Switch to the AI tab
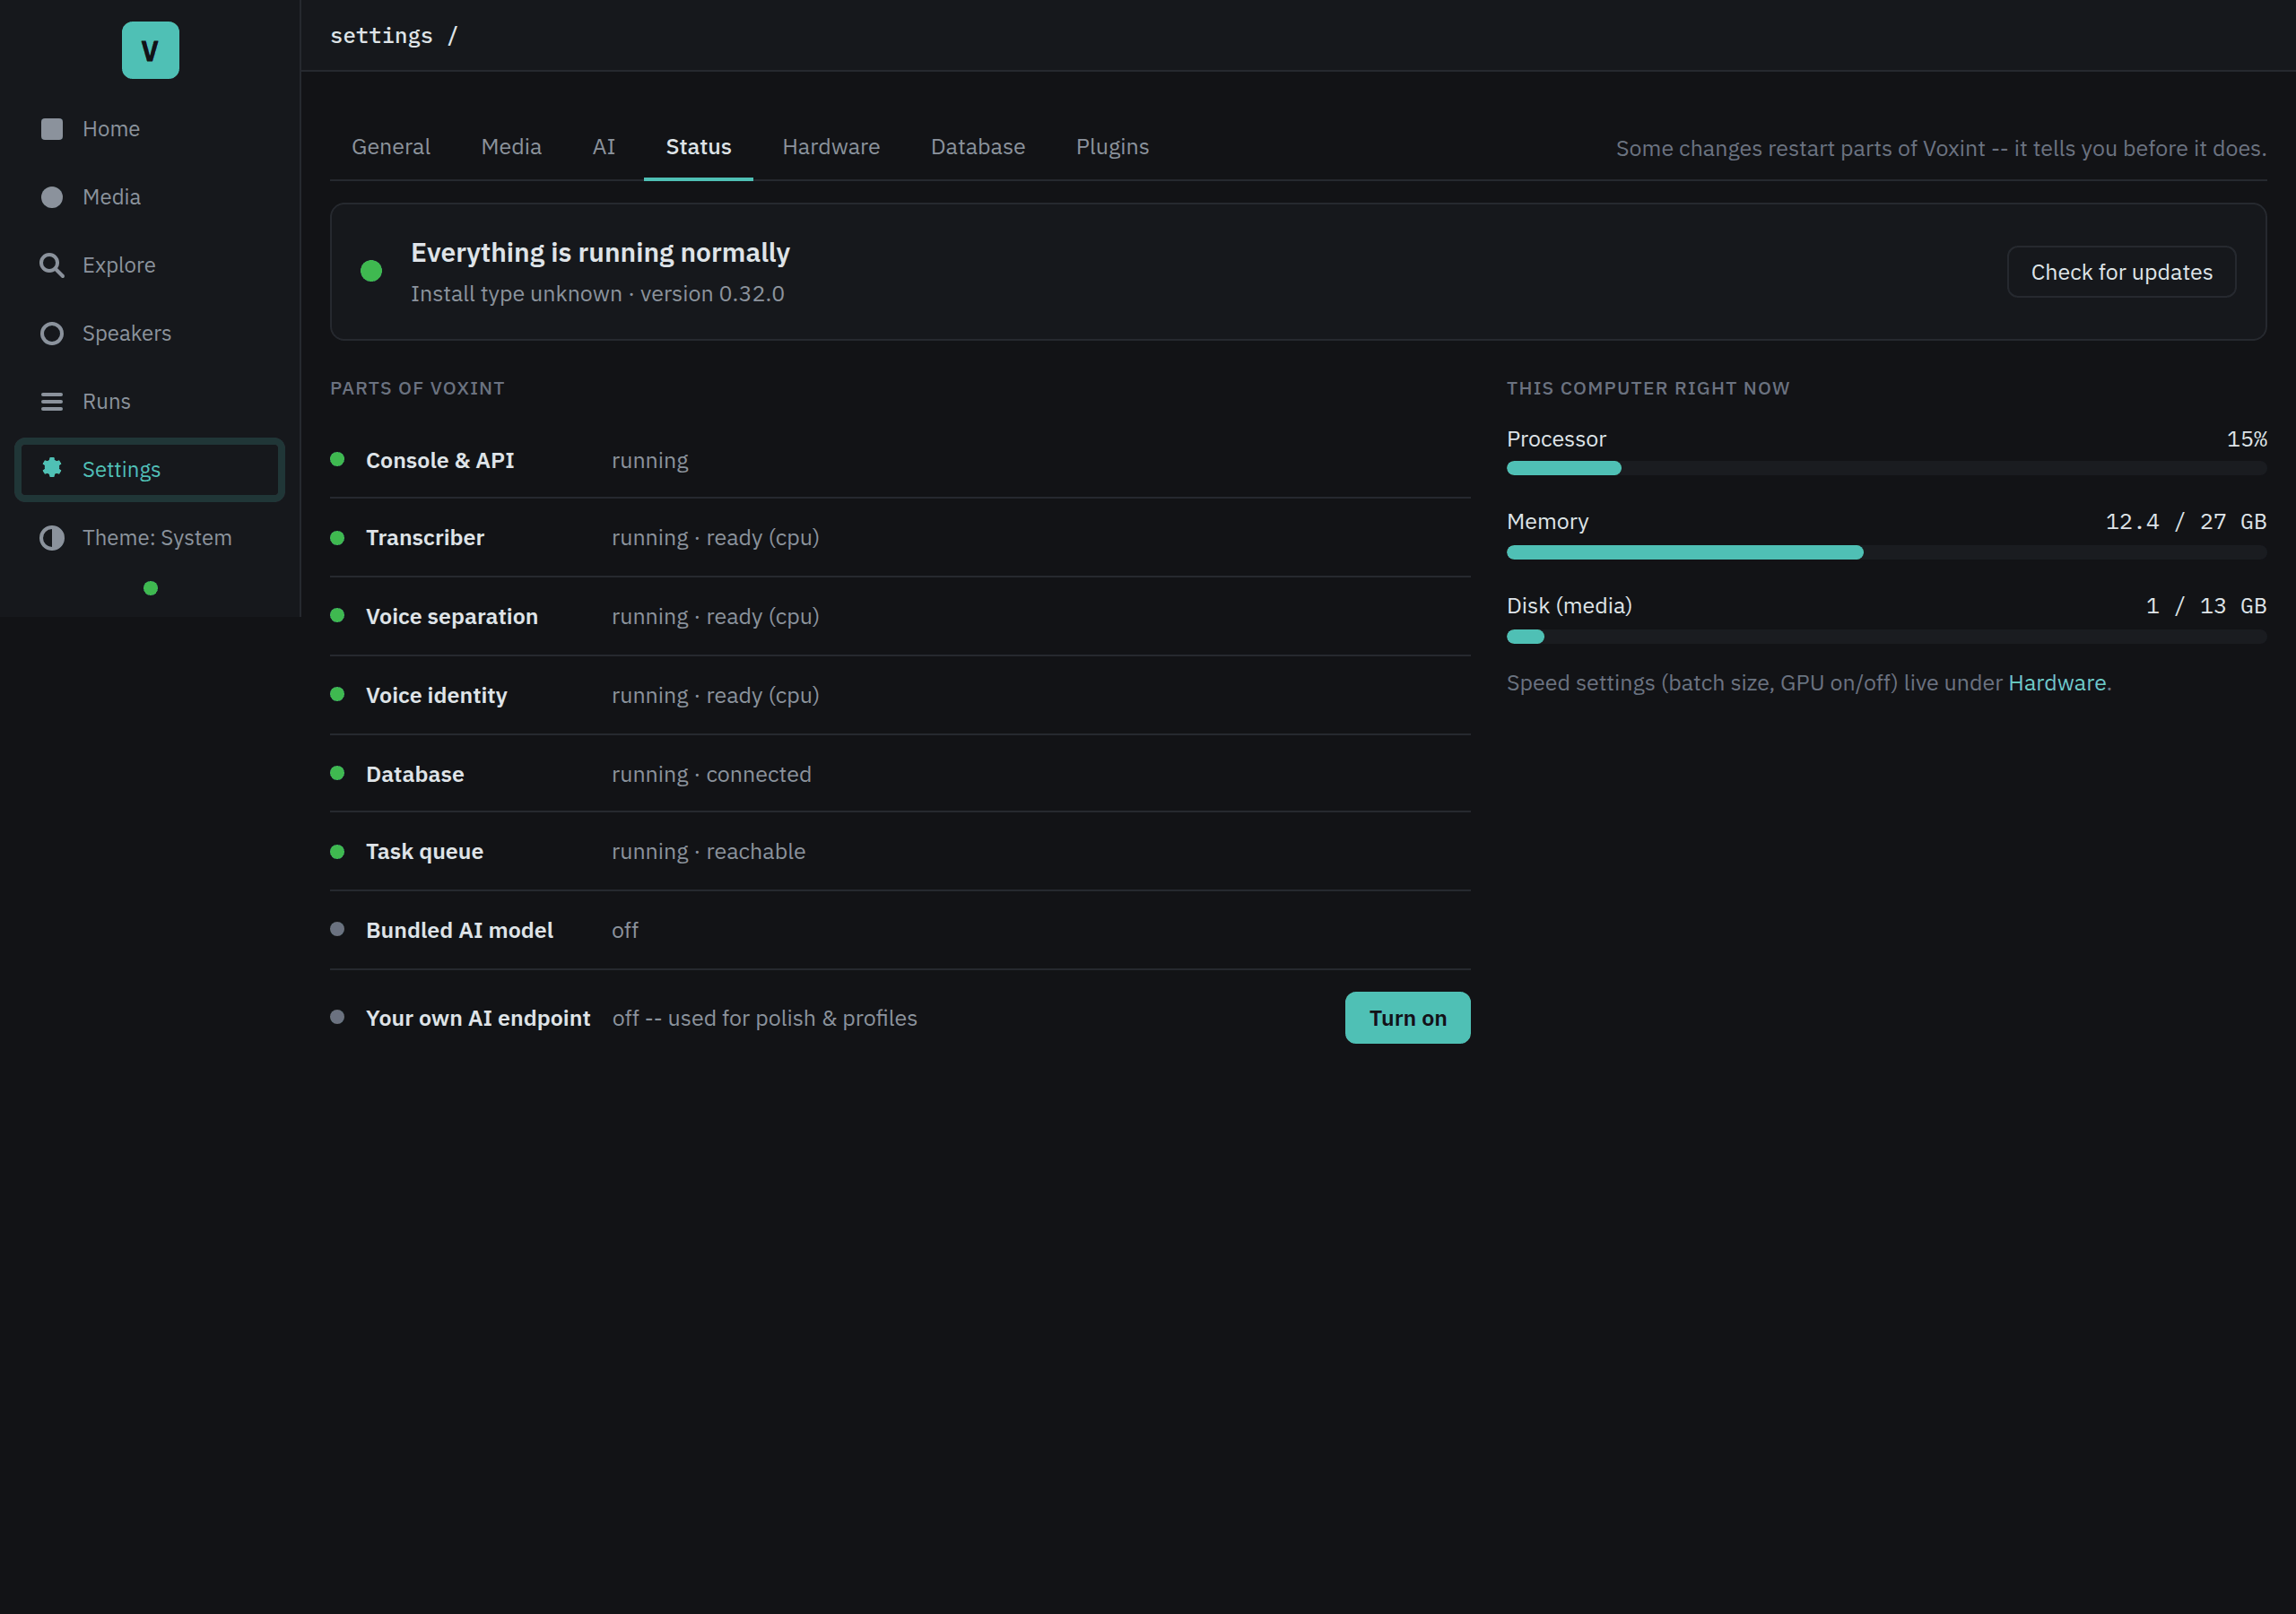 604,147
